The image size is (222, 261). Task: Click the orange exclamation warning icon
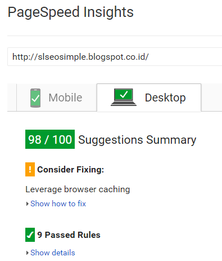click(x=30, y=169)
